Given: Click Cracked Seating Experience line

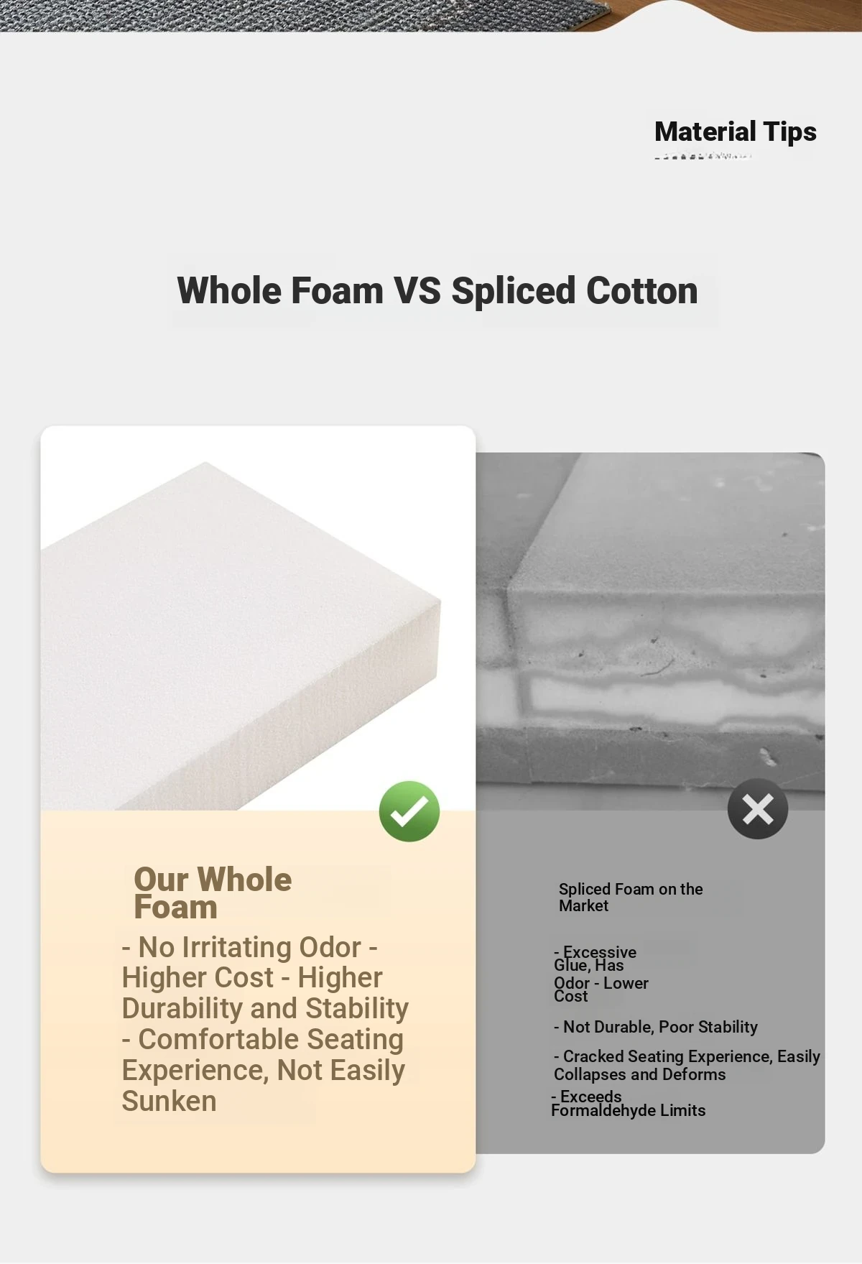Looking at the screenshot, I should (x=687, y=1056).
